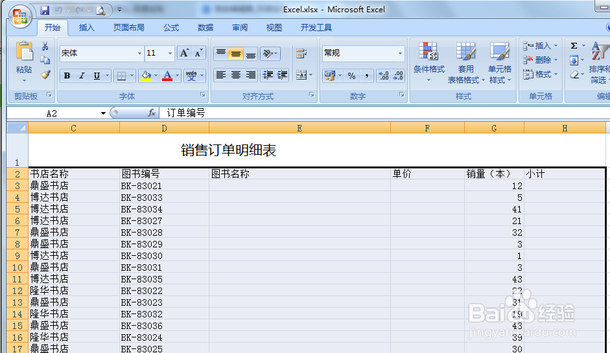This screenshot has width=610, height=353.
Task: Click the Paste clipboard icon
Action: [24, 51]
